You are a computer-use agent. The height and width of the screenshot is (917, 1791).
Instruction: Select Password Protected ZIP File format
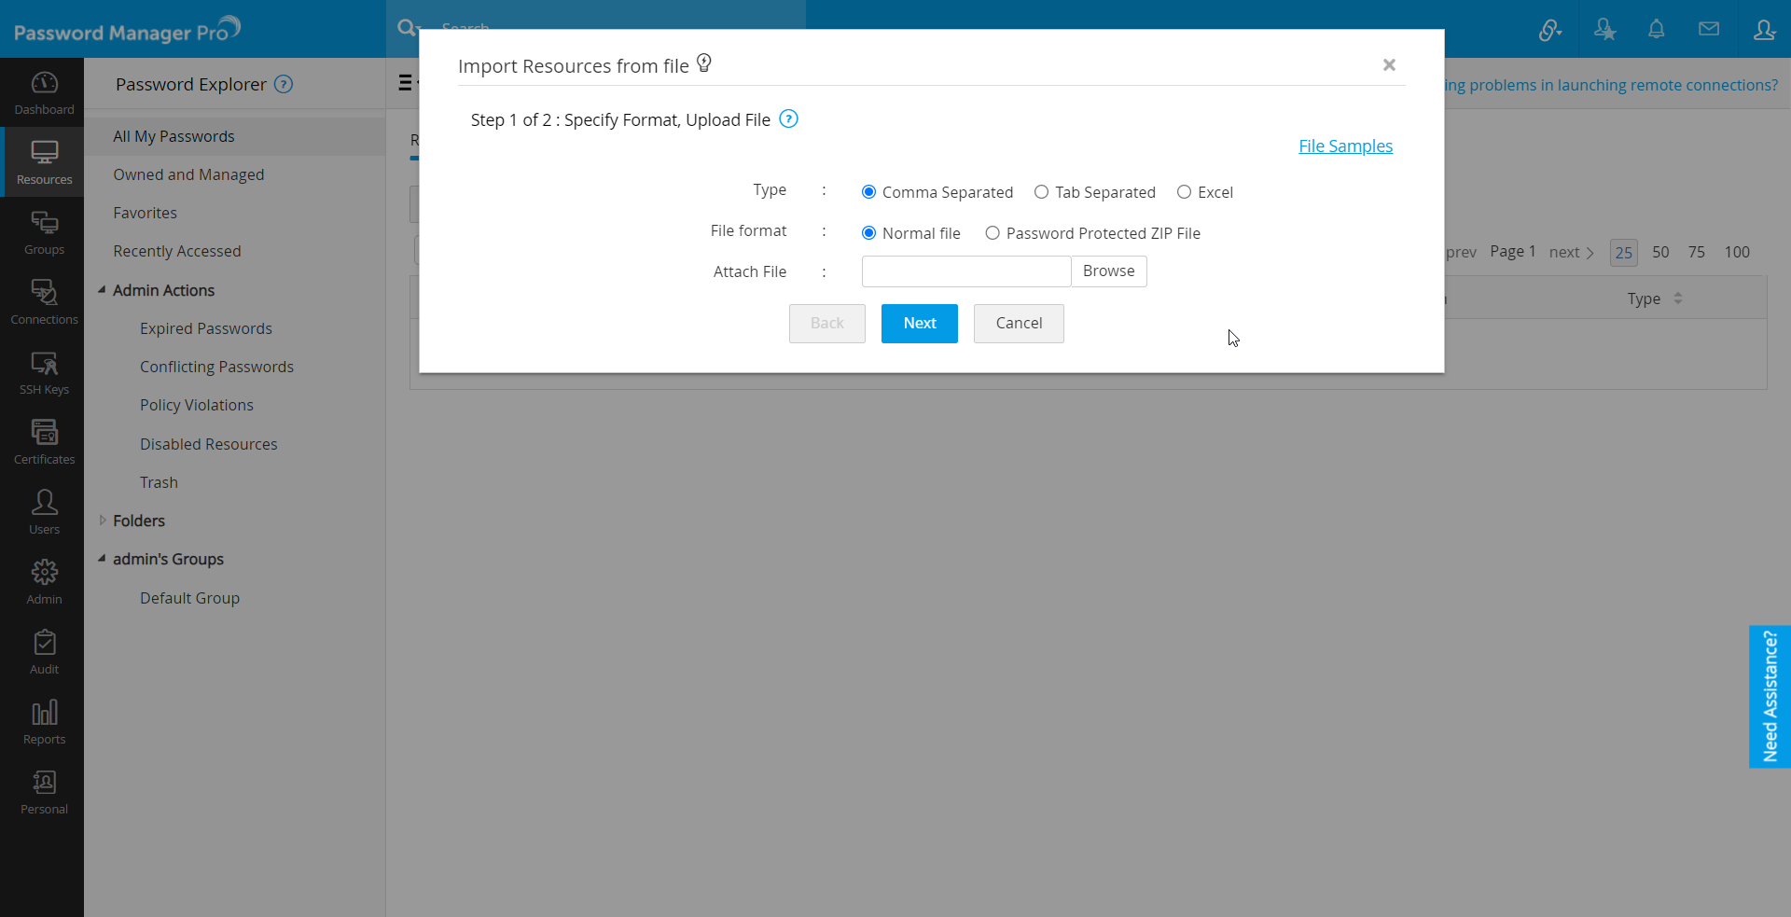(993, 233)
